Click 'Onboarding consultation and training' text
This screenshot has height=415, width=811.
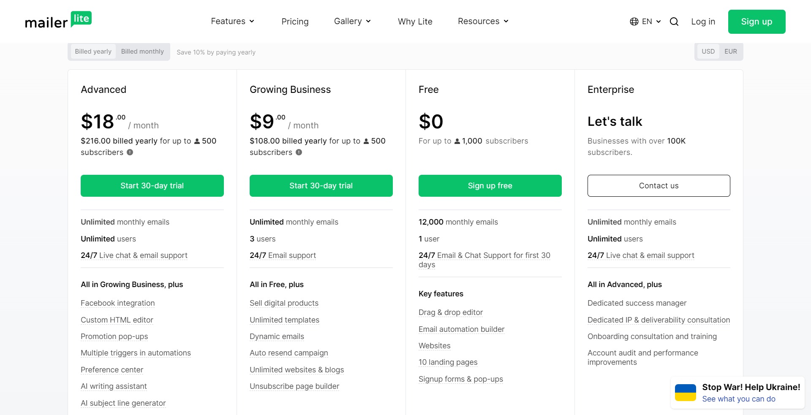[652, 336]
